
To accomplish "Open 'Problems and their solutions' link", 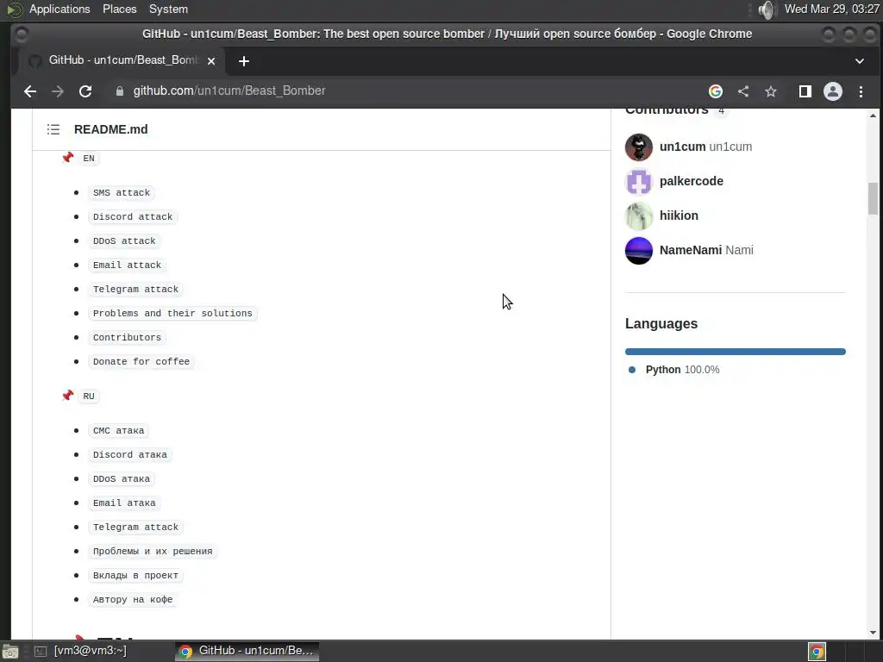I will [172, 314].
